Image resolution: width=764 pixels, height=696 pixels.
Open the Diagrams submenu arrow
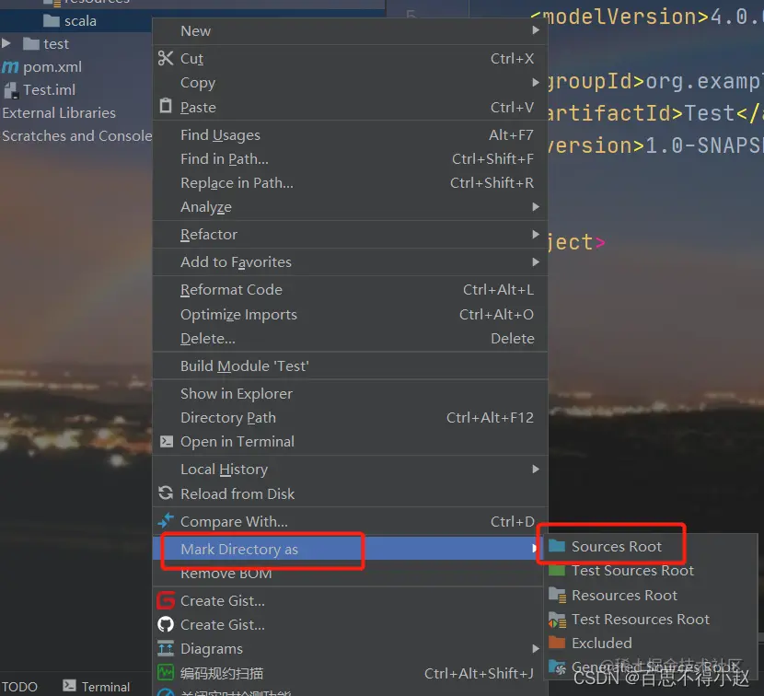pos(536,649)
